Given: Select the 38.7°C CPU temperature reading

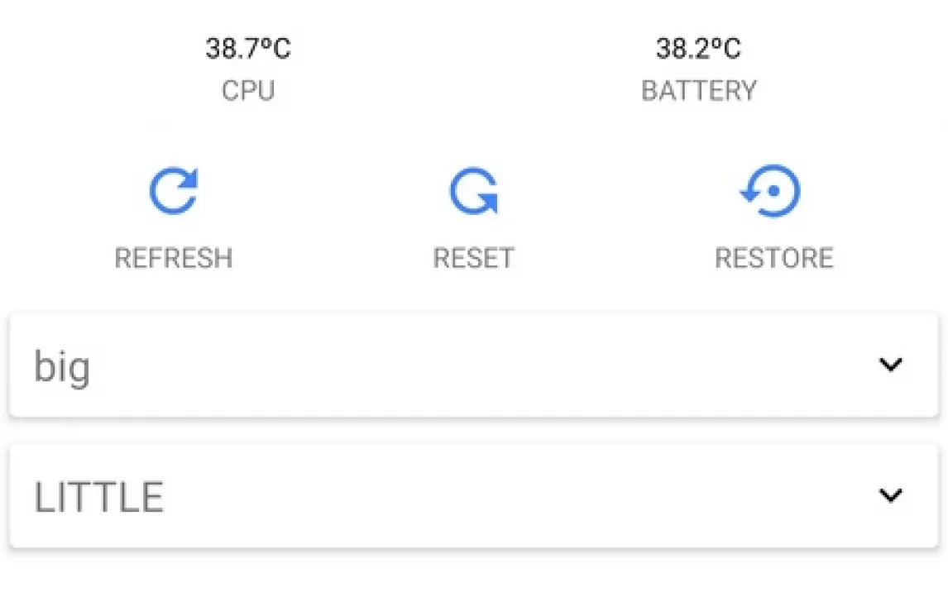Looking at the screenshot, I should pos(248,49).
